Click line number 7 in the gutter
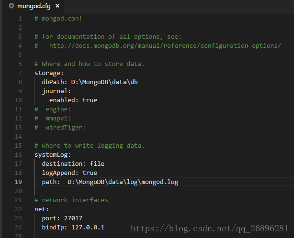 20,73
